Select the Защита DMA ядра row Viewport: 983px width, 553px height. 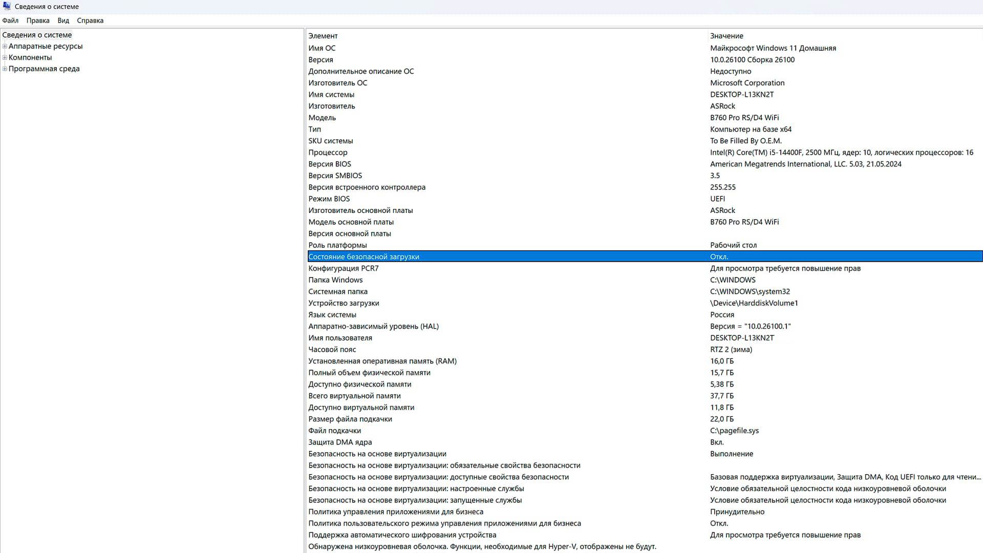click(340, 442)
